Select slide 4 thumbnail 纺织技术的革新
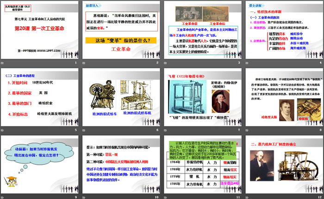Viewport: 324px width, 199px height. point(284,30)
